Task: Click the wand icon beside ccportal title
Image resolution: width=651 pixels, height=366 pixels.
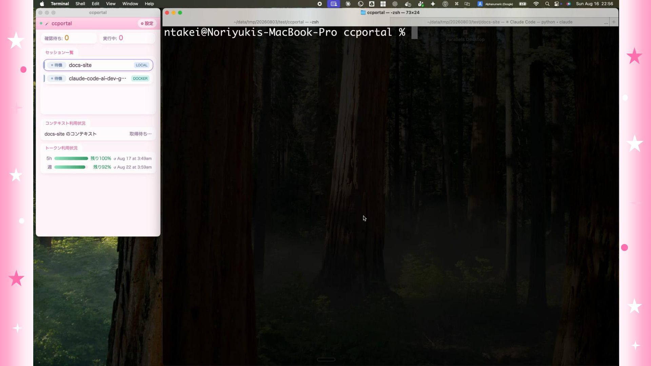Action: pyautogui.click(x=47, y=23)
